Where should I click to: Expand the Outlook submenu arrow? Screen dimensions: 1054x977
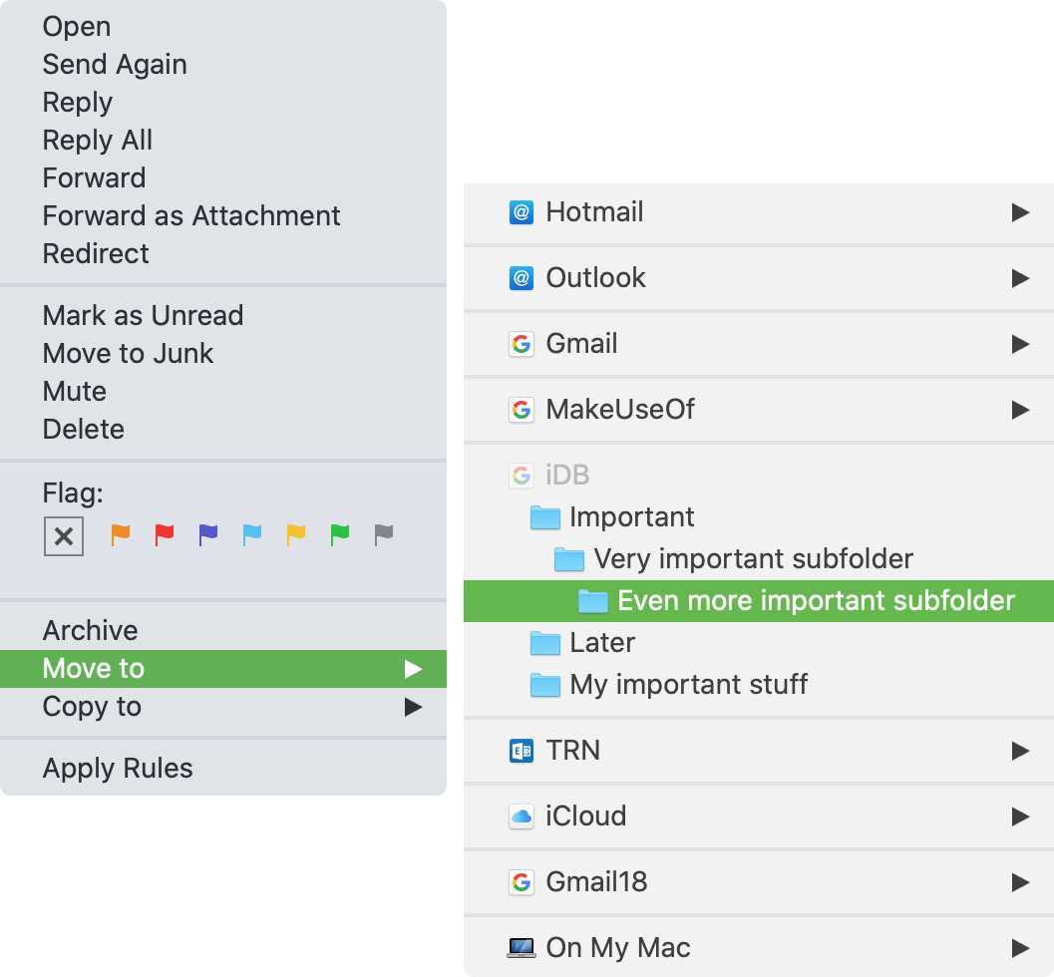pos(1020,278)
